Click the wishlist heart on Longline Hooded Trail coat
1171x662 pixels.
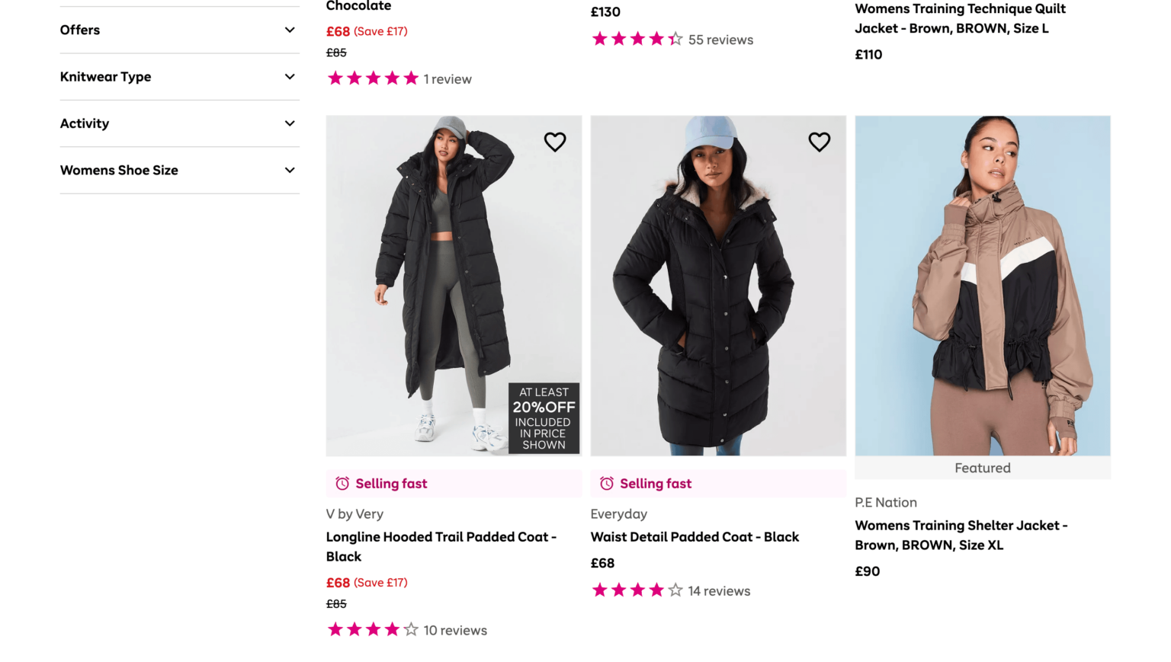[x=555, y=142]
